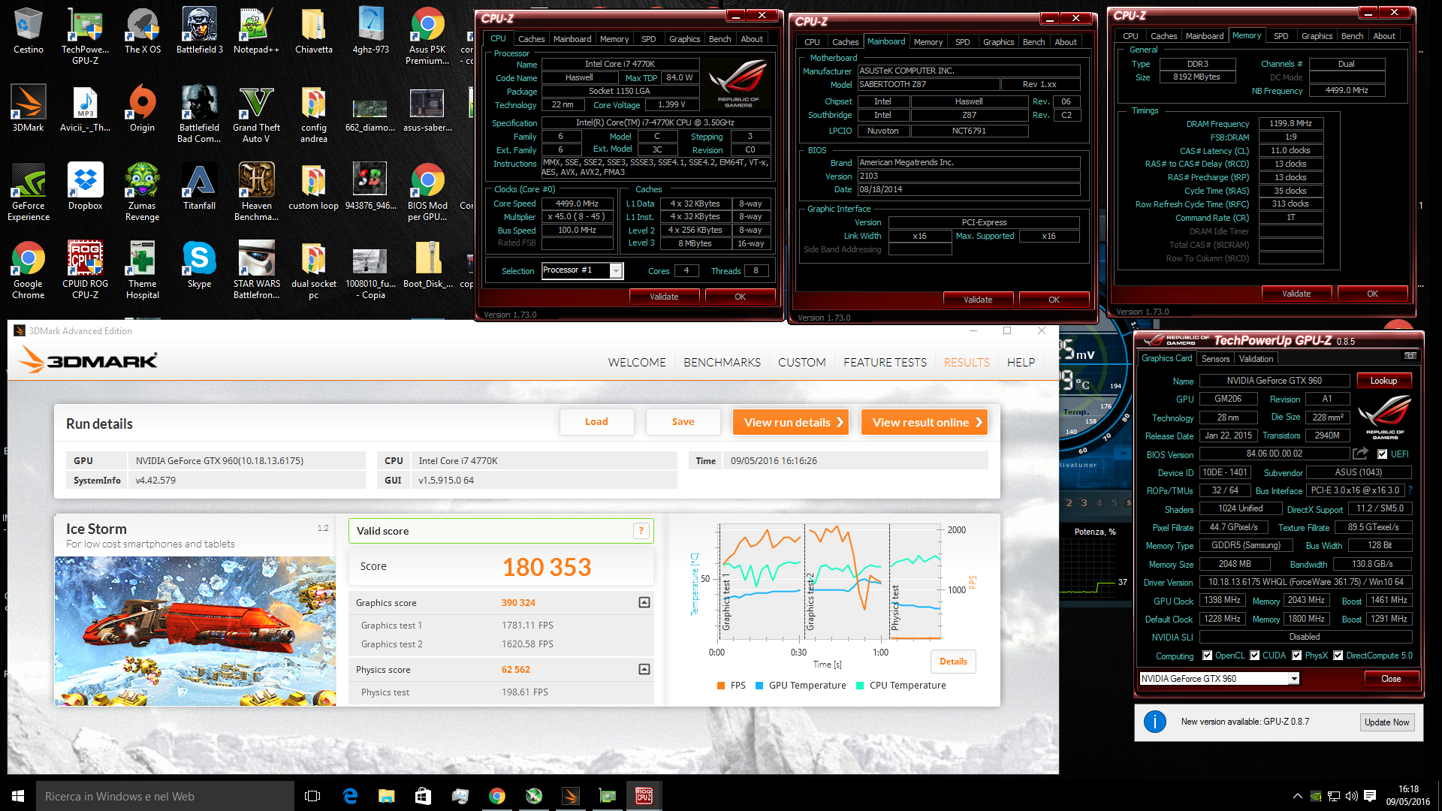Open WELCOME tab in 3DMark
1442x811 pixels.
[x=637, y=363]
